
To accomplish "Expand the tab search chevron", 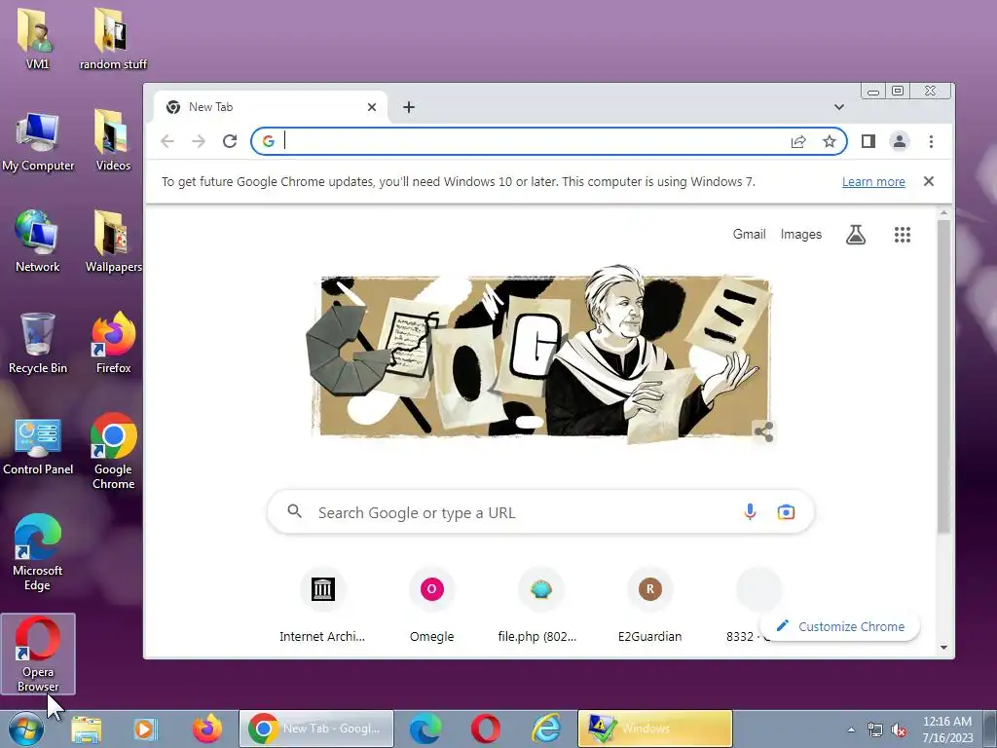I will (839, 107).
